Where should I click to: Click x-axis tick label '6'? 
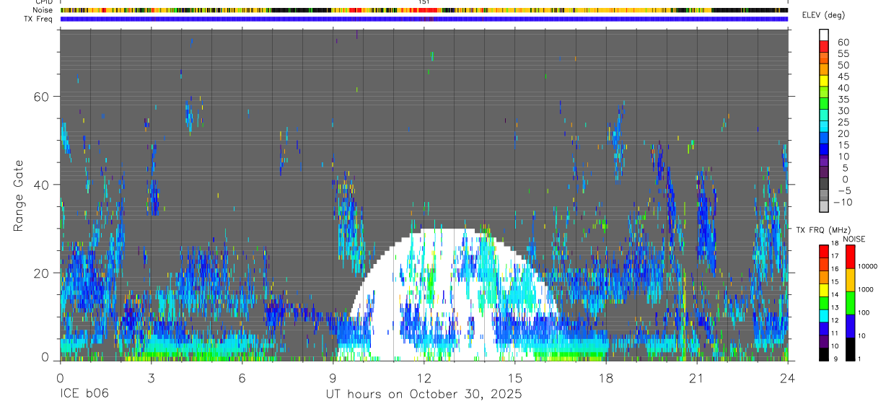tap(242, 378)
